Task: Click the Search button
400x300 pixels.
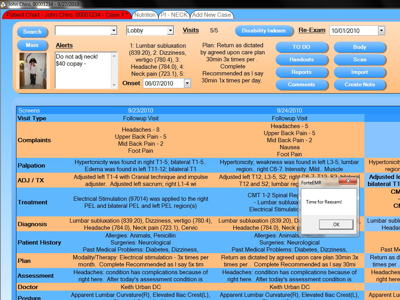Action: (x=32, y=32)
